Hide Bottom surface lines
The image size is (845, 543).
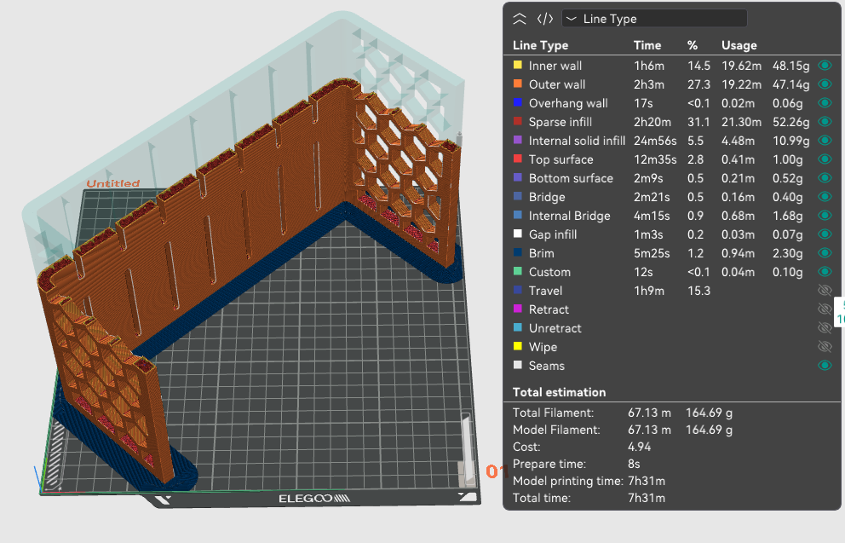pyautogui.click(x=825, y=178)
